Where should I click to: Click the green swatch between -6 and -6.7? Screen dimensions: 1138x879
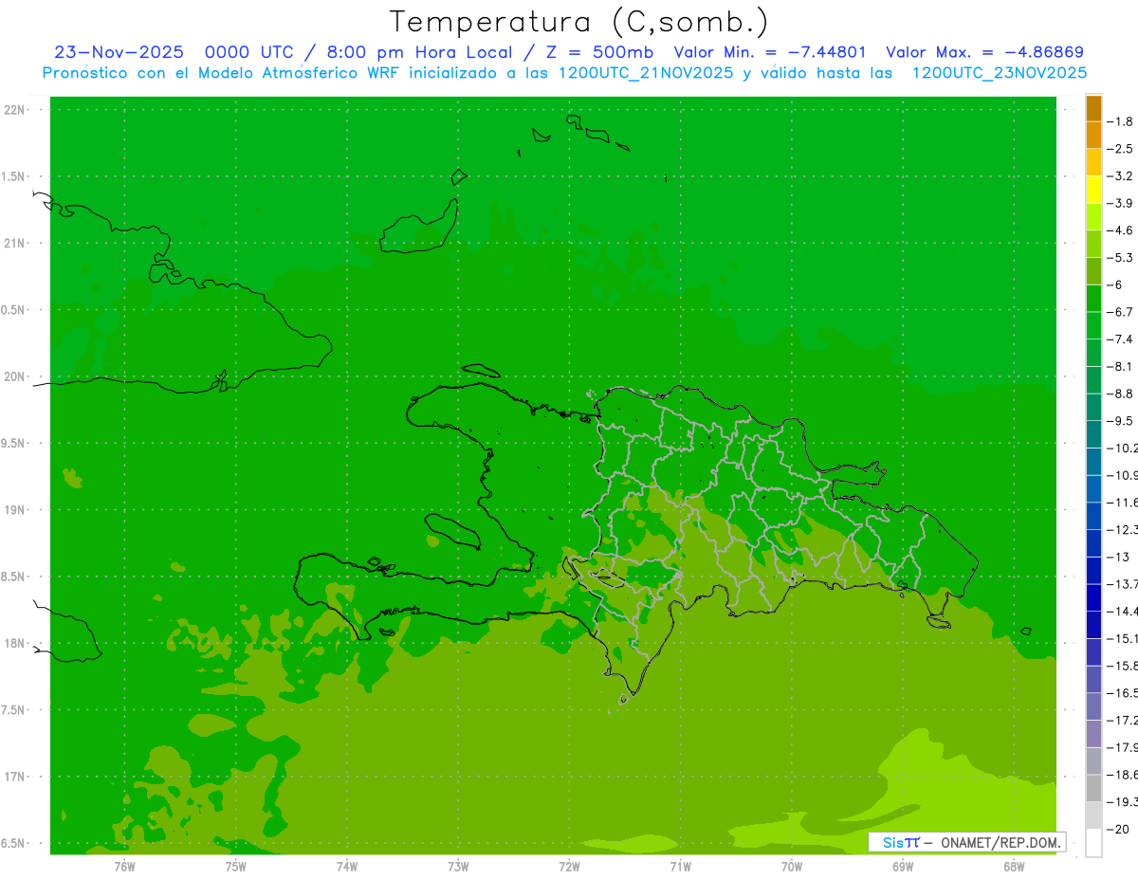pyautogui.click(x=1093, y=298)
